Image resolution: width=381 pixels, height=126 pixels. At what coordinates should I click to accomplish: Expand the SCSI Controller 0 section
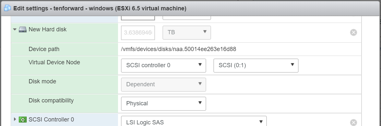pyautogui.click(x=15, y=119)
